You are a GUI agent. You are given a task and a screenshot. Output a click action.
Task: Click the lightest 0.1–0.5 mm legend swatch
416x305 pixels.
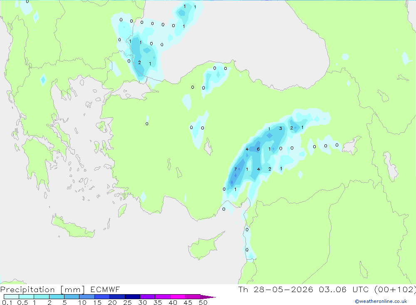(11, 297)
